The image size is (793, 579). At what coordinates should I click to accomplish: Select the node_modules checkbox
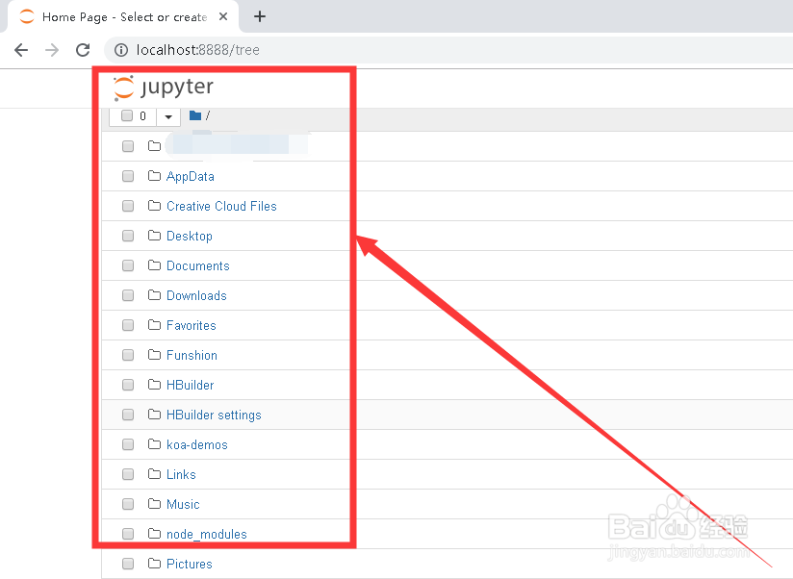[128, 534]
